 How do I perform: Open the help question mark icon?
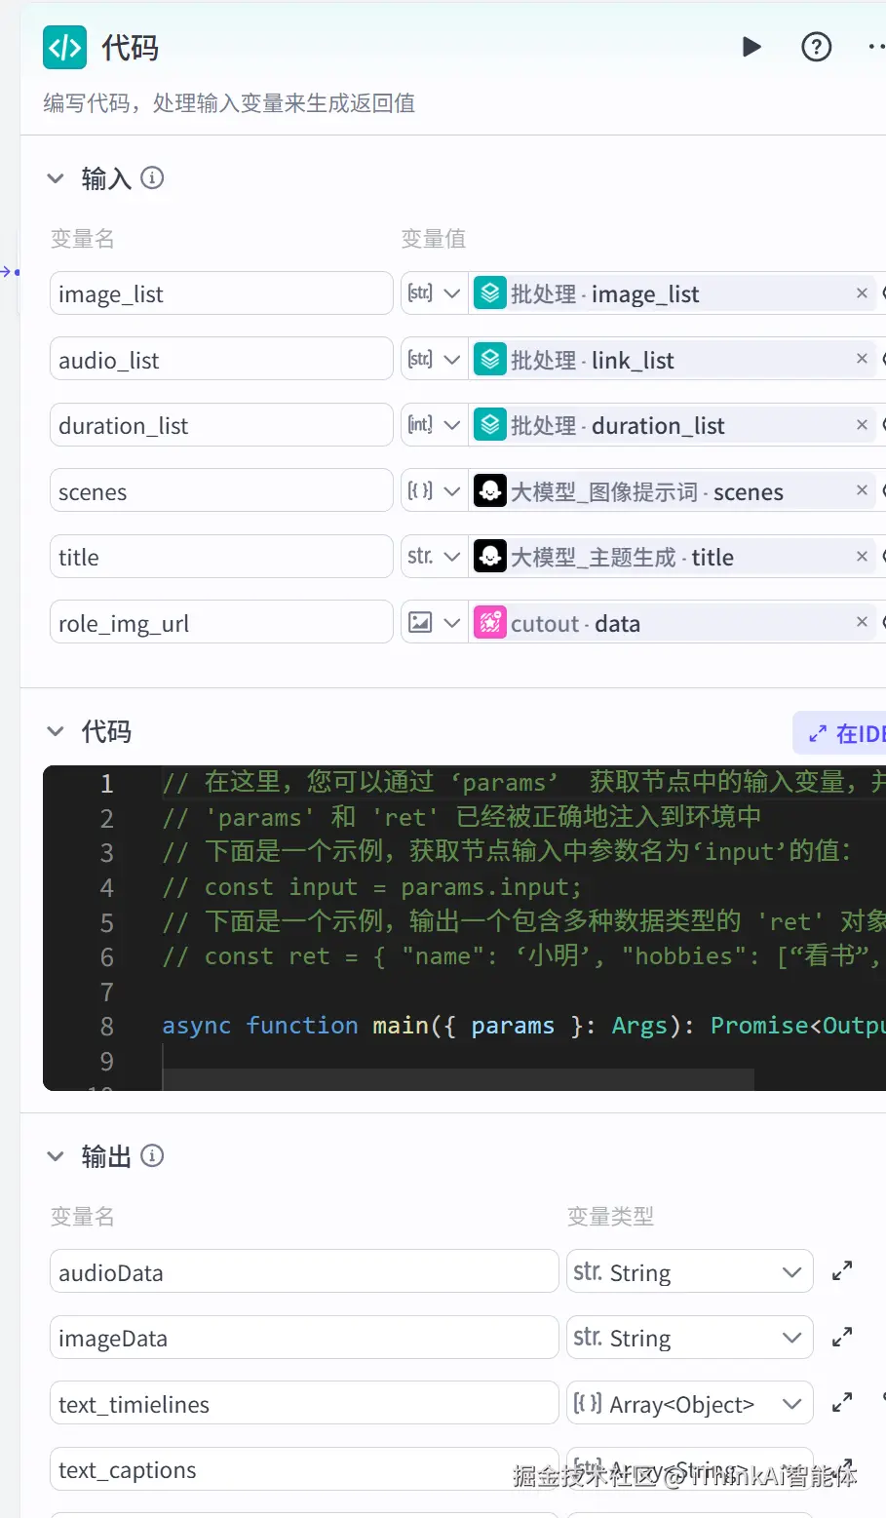point(816,46)
